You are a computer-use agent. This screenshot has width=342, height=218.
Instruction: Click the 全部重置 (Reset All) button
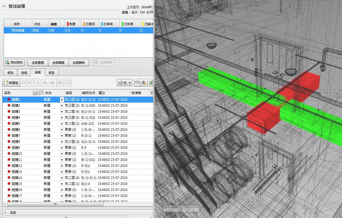(x=38, y=62)
